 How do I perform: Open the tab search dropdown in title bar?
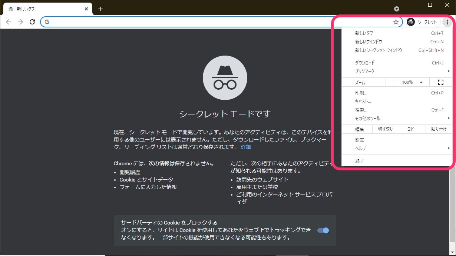397,9
